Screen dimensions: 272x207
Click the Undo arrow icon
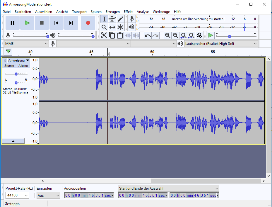148,35
